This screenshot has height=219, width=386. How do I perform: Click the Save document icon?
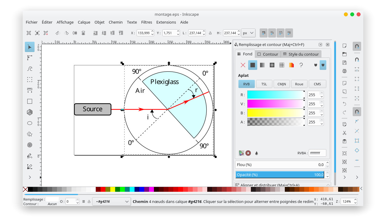click(344, 63)
